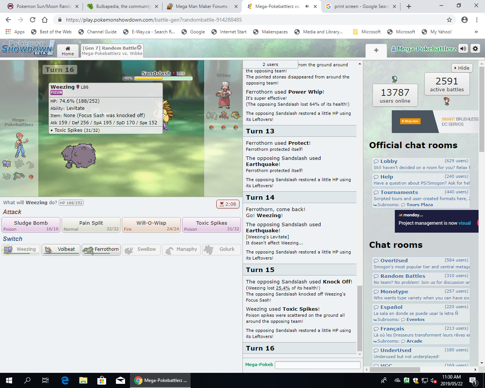Open the Chrome profile avatar icon
Screen dimensions: 485x388
[x=465, y=20]
